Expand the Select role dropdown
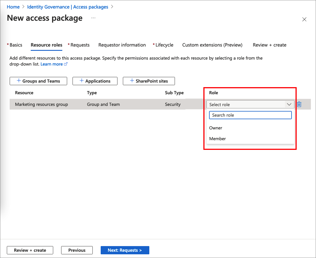 point(250,104)
